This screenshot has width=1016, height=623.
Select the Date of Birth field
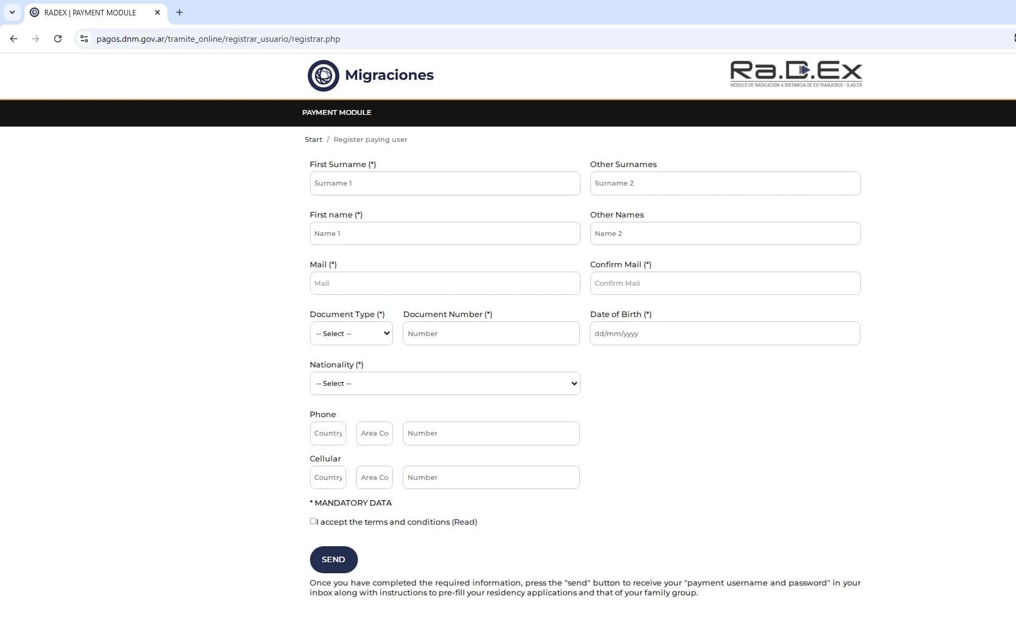pos(725,334)
